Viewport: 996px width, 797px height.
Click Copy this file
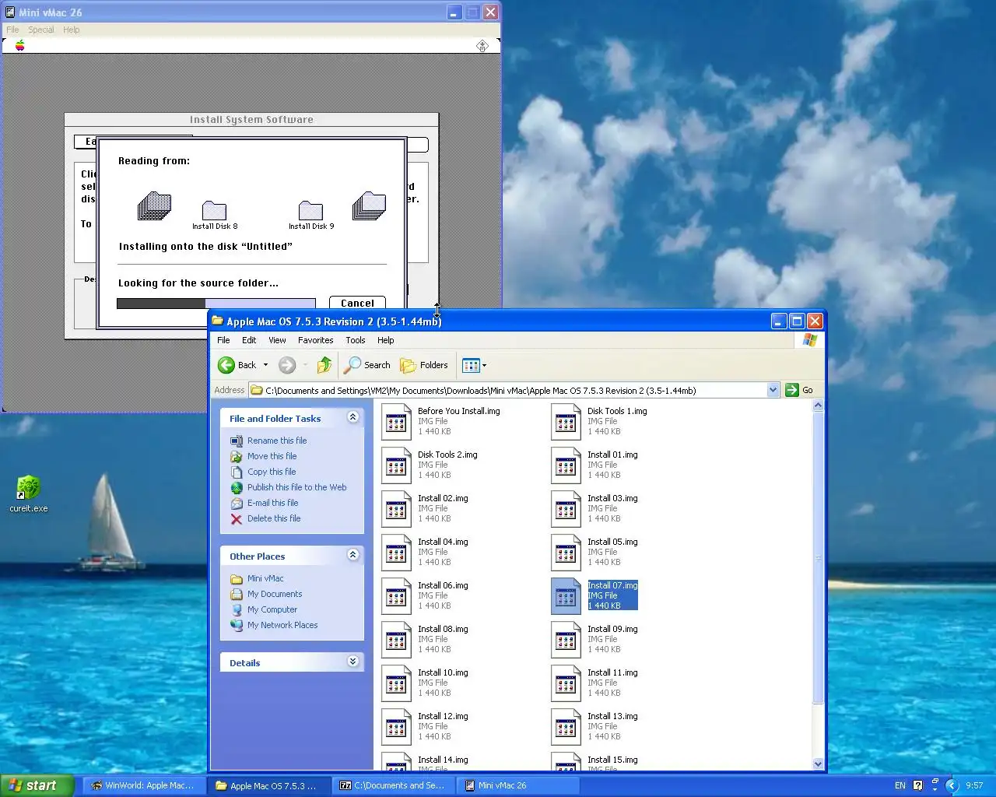[x=272, y=472]
